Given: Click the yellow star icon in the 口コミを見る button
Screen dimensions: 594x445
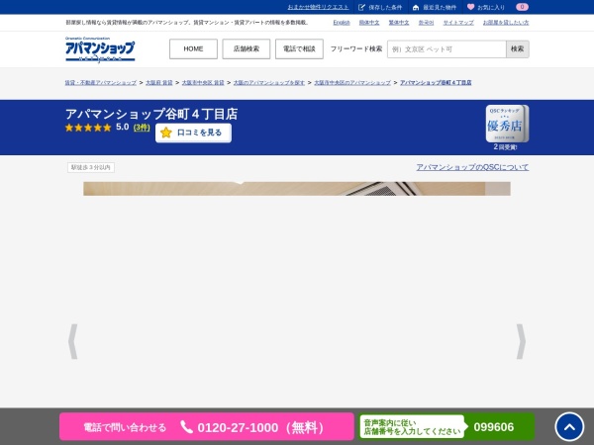Looking at the screenshot, I should click(x=166, y=133).
